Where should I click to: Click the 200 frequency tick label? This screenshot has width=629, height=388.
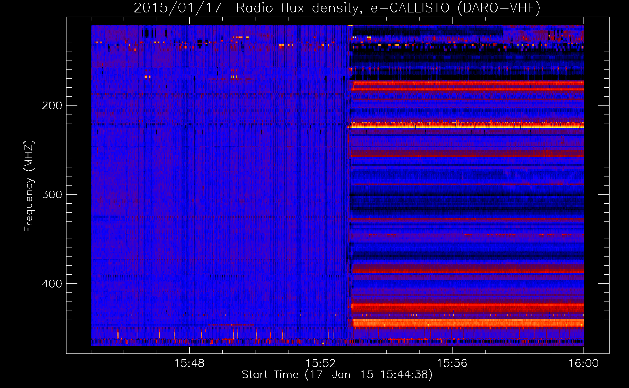coord(52,106)
